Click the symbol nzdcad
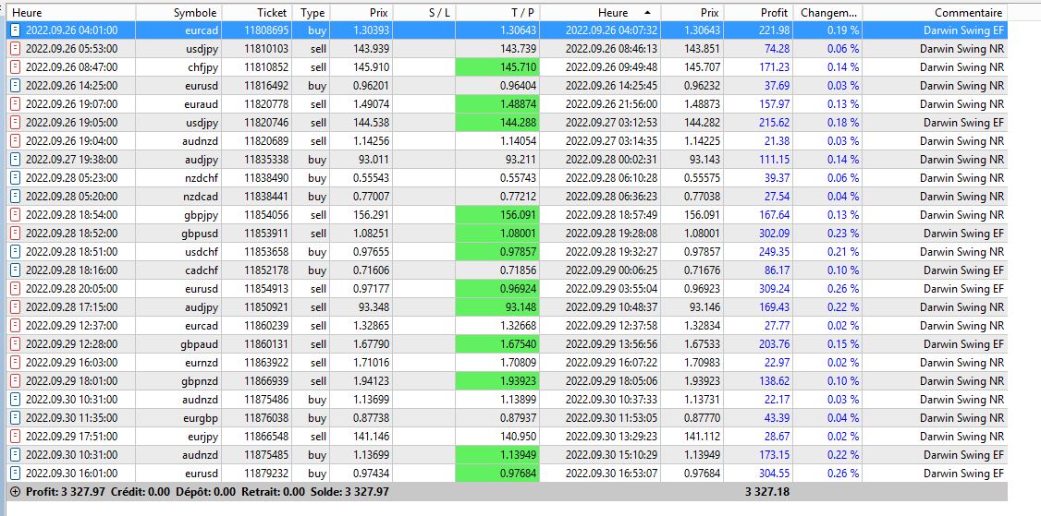The image size is (1041, 516). (x=200, y=197)
